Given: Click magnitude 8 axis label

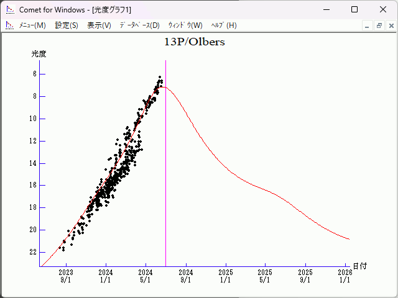Looking at the screenshot, I should [35, 96].
